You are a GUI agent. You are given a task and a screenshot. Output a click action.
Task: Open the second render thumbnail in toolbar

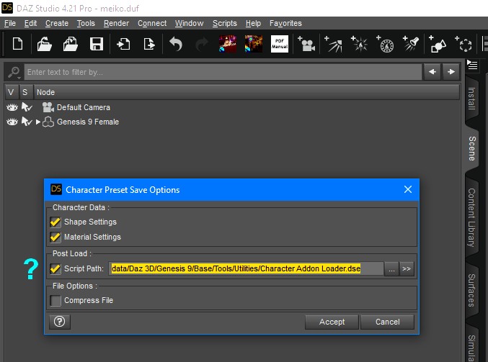253,44
